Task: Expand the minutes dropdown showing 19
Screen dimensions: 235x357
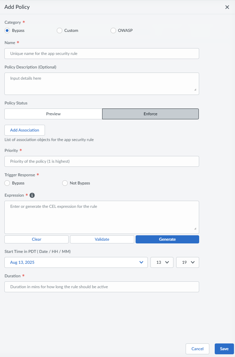Action: [x=187, y=262]
